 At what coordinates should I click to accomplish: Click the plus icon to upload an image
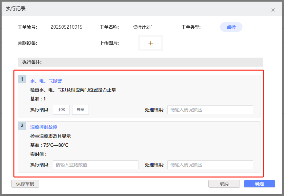pyautogui.click(x=151, y=43)
